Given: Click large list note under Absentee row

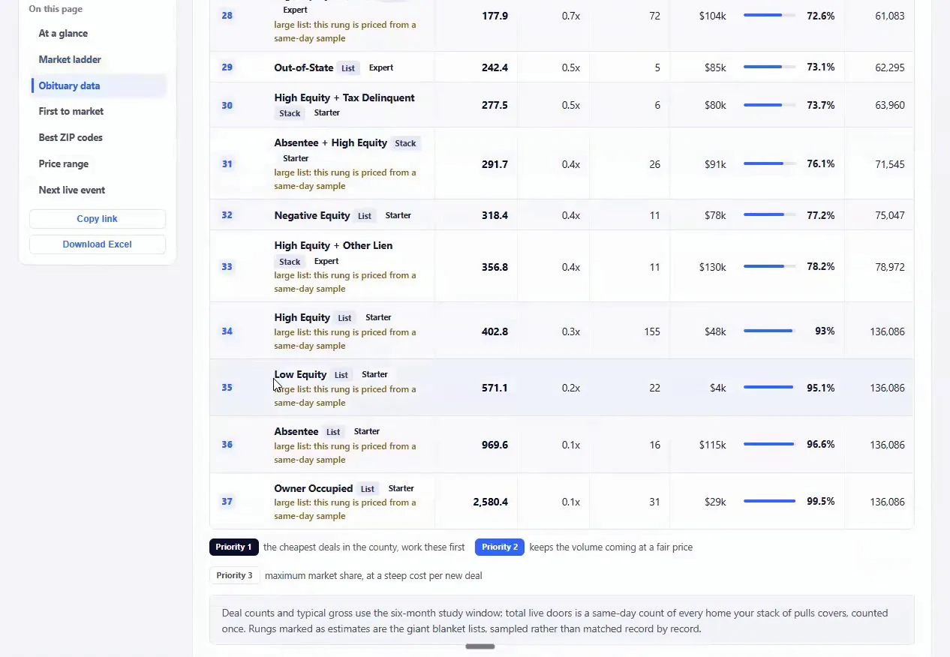Looking at the screenshot, I should click(x=345, y=453).
